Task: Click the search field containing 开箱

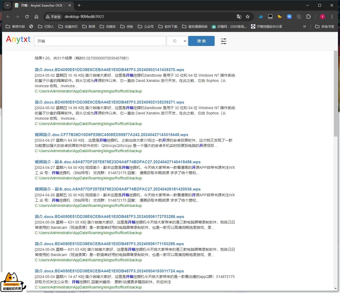Action: [100, 41]
